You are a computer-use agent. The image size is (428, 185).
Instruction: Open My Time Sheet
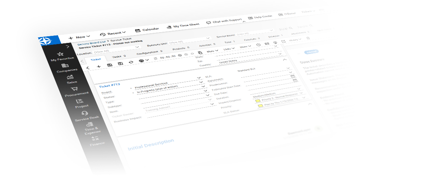[x=183, y=26]
